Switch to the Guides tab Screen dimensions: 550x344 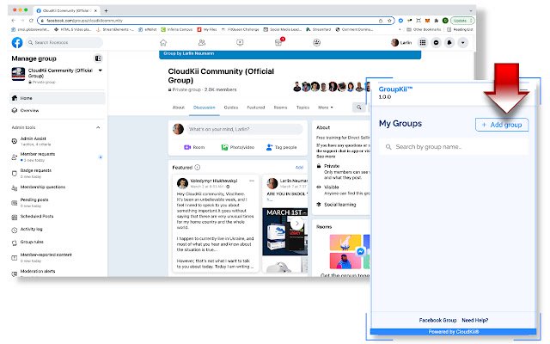coord(231,107)
